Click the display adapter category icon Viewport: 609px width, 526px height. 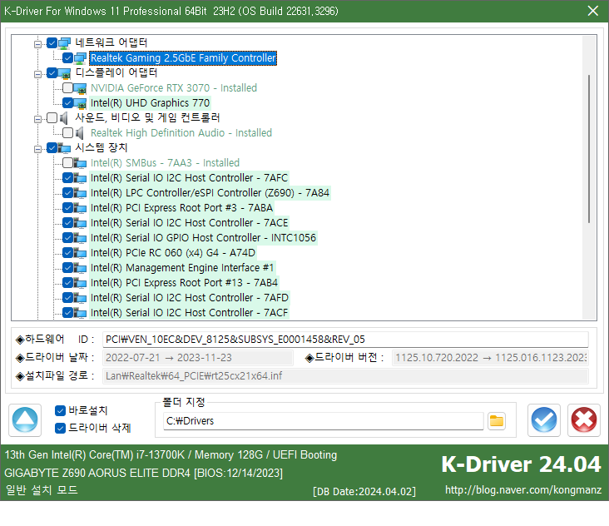pyautogui.click(x=64, y=73)
